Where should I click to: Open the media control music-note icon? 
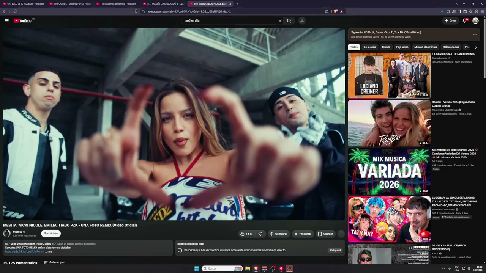point(454,11)
